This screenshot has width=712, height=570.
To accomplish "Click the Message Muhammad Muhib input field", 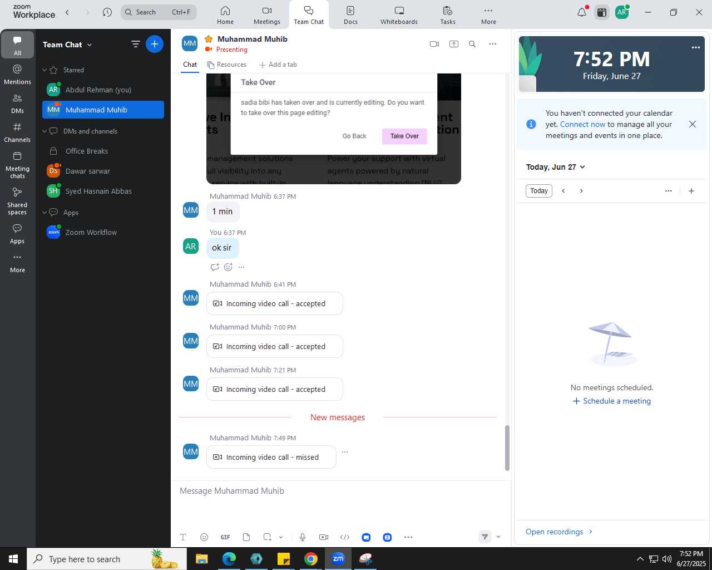I will point(340,491).
